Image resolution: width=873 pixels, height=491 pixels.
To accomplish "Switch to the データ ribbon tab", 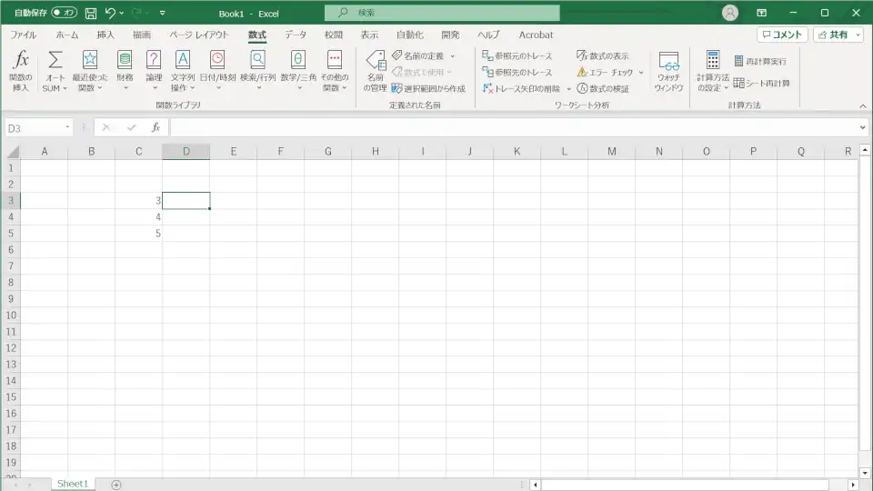I will pos(296,35).
